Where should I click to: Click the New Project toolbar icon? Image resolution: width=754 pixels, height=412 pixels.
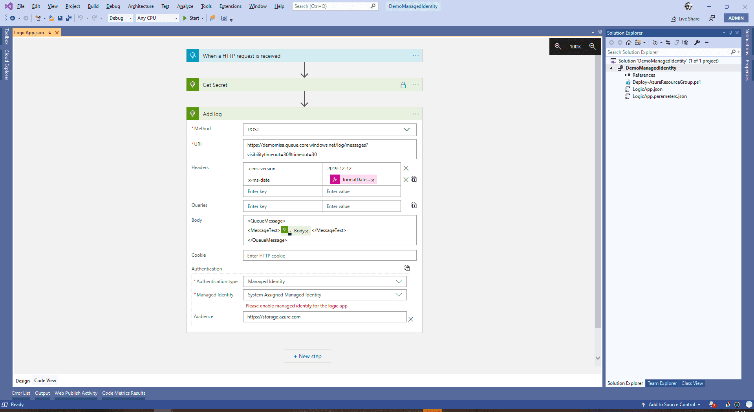38,18
